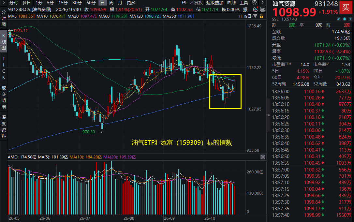
Task: Click the orange lock icon
Action: click(x=261, y=16)
